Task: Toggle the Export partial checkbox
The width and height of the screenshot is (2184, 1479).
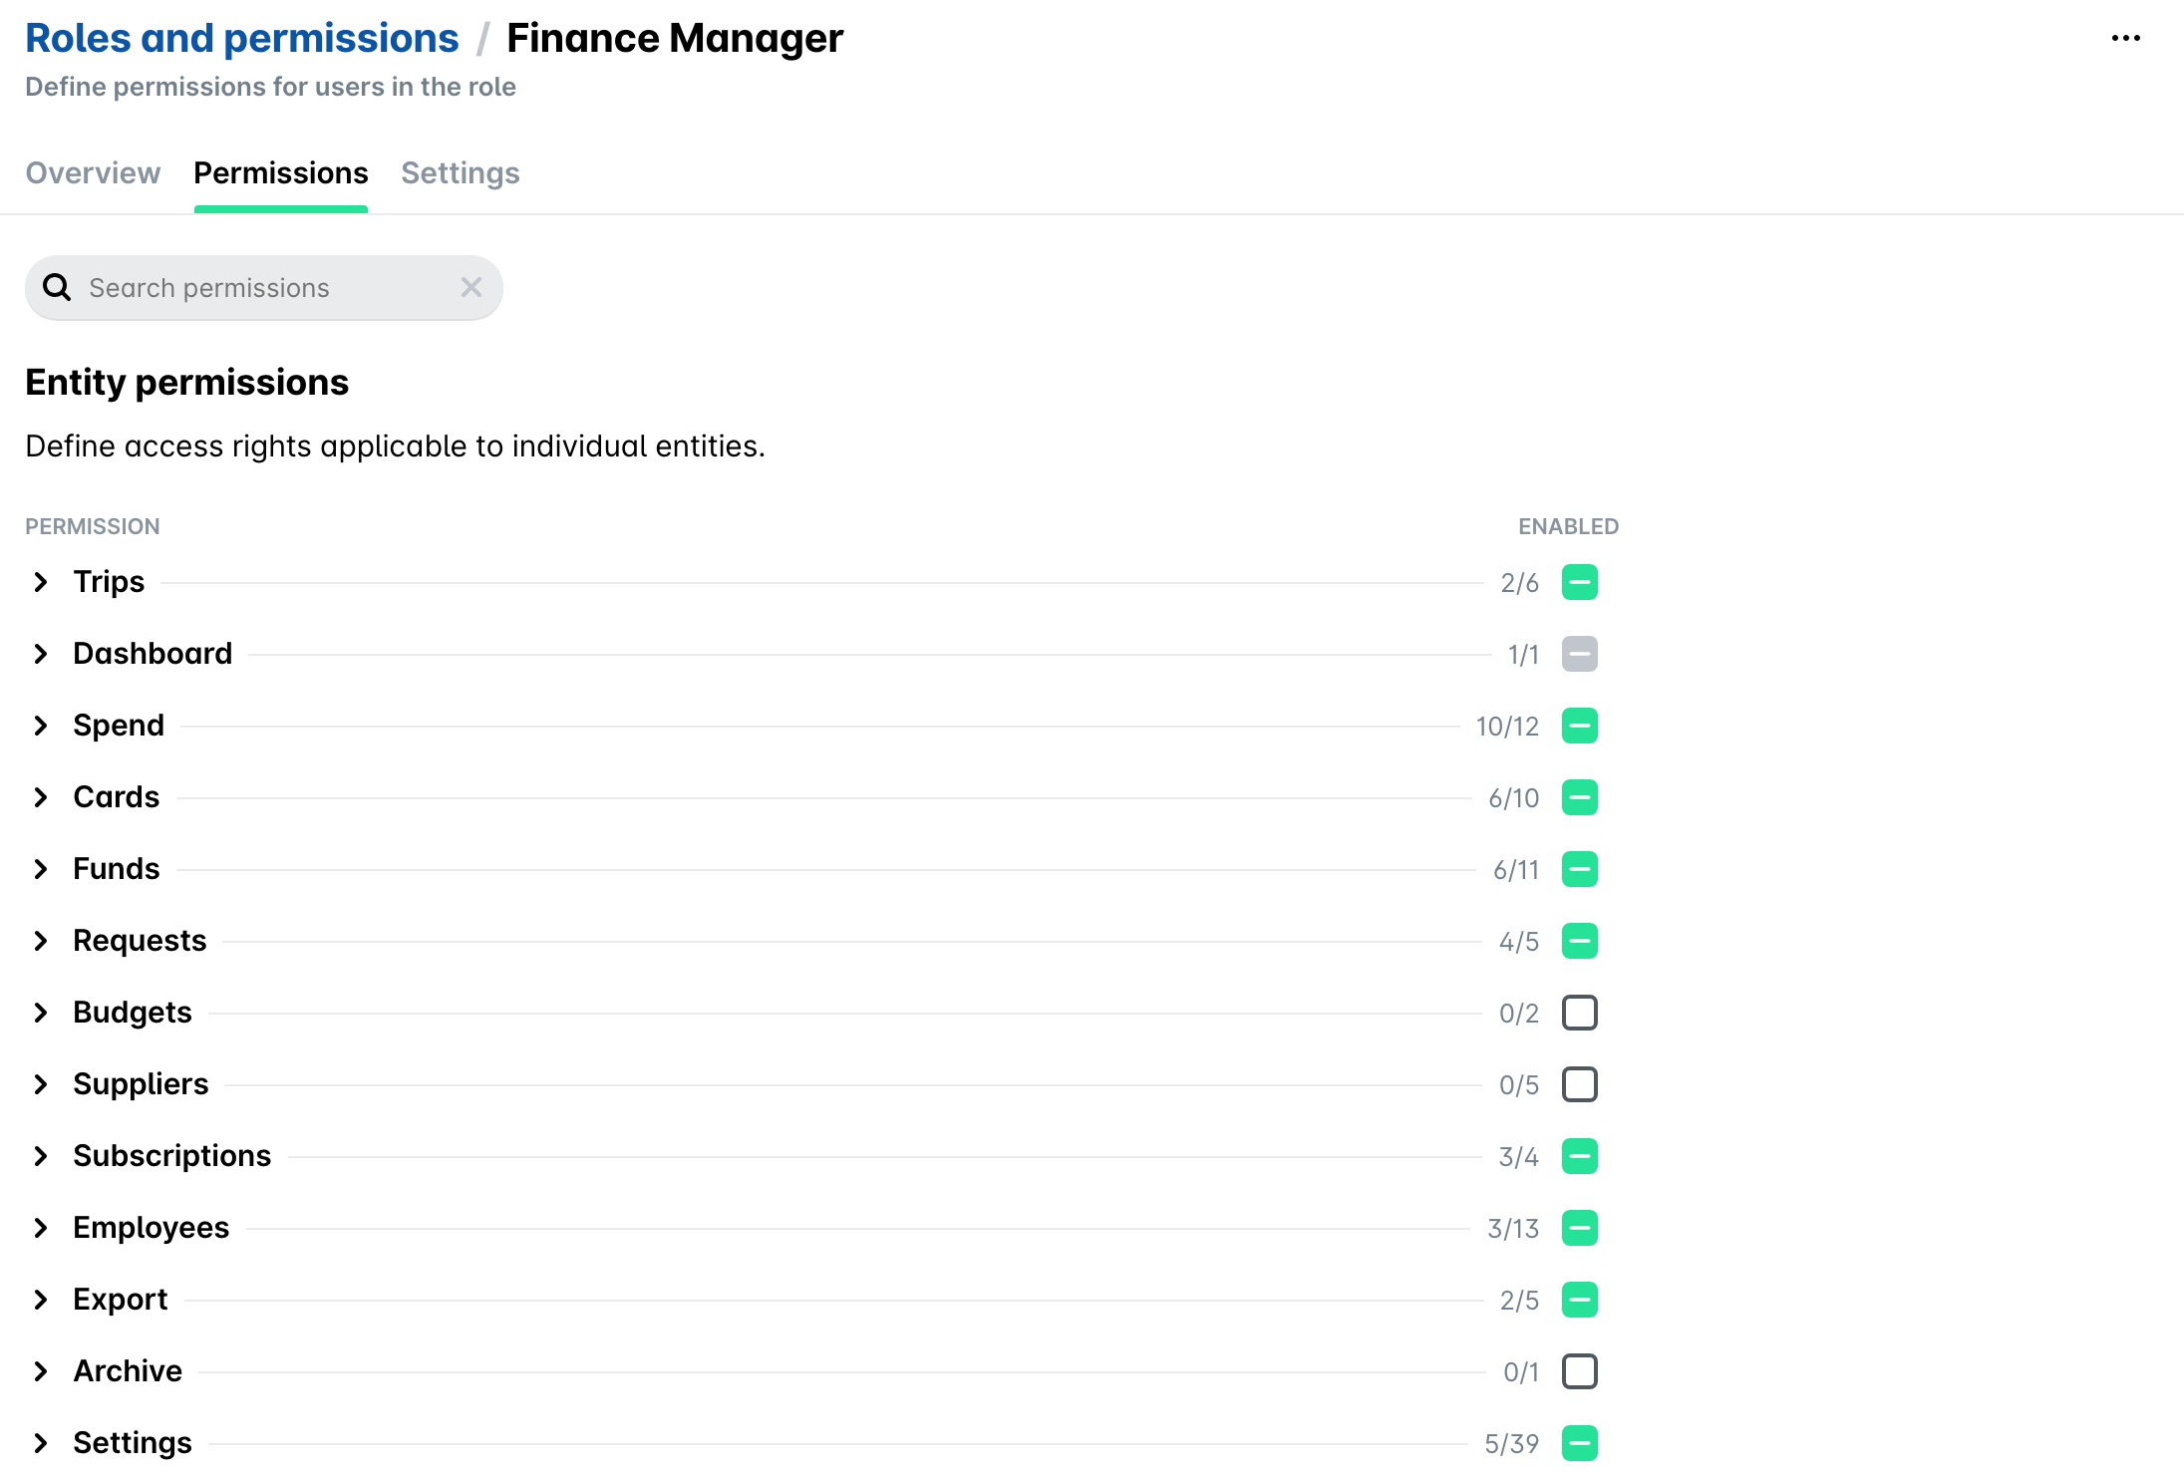Action: point(1580,1300)
